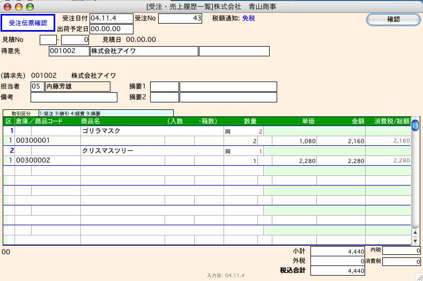Click the wide 摘要2 text field
Screen dimensions: 423x281
[x=228, y=98]
